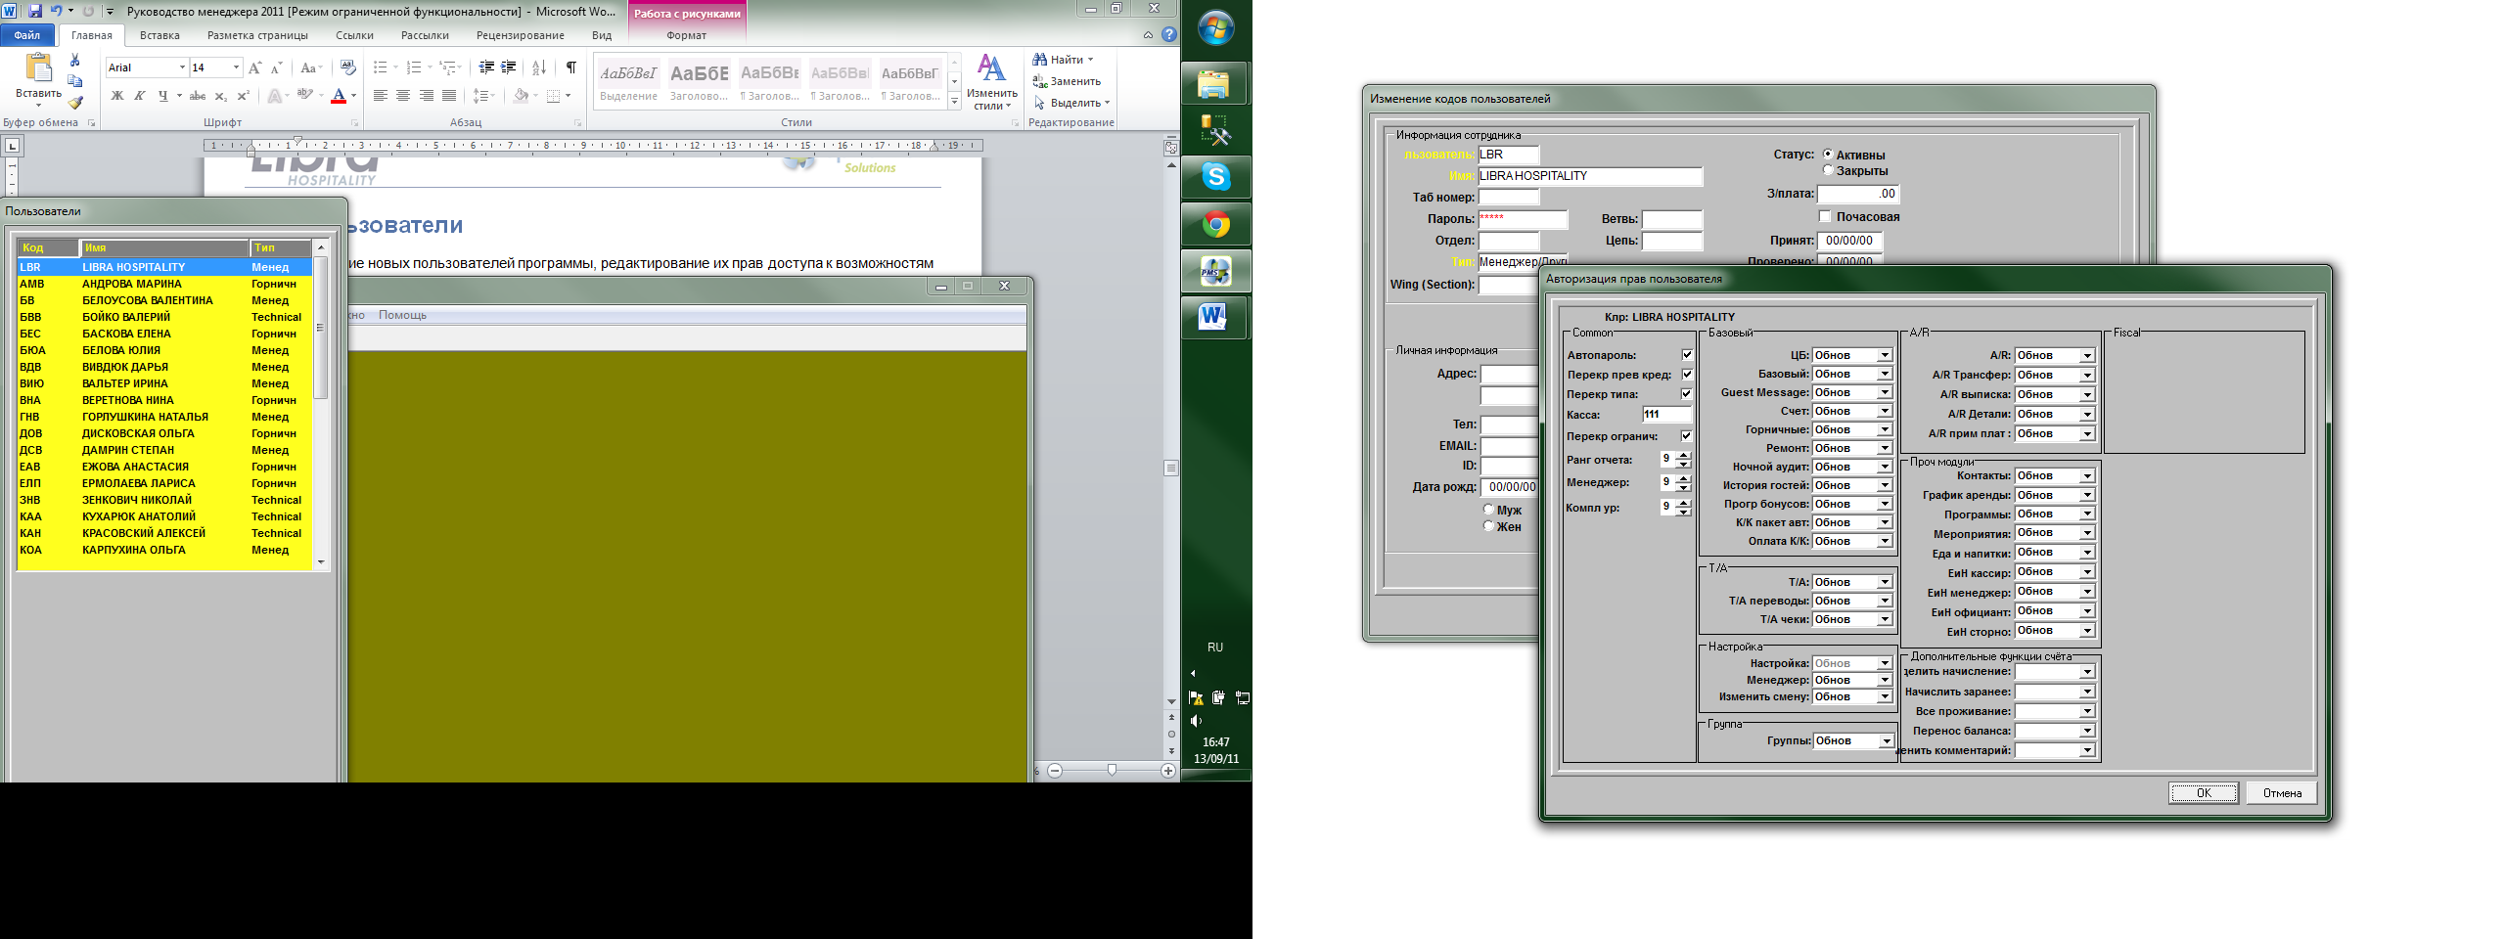Increase paragraph indent

(x=509, y=67)
